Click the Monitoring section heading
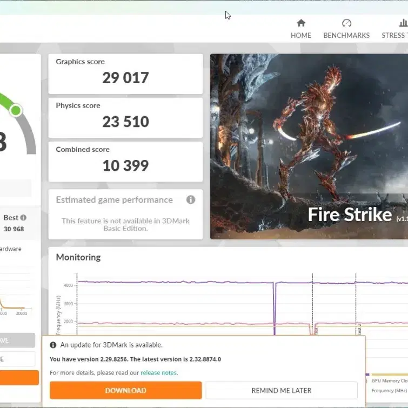 pyautogui.click(x=78, y=257)
